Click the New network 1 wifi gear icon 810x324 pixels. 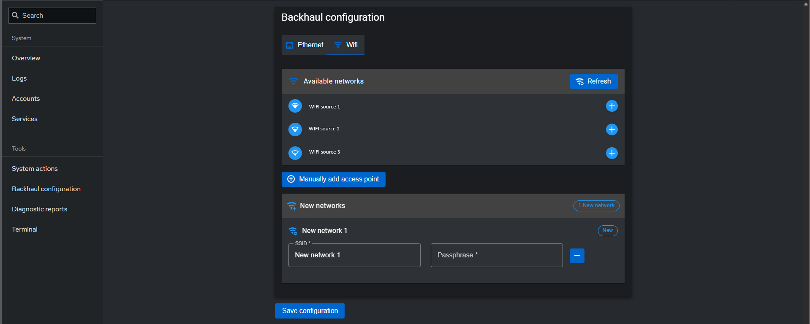pos(293,231)
